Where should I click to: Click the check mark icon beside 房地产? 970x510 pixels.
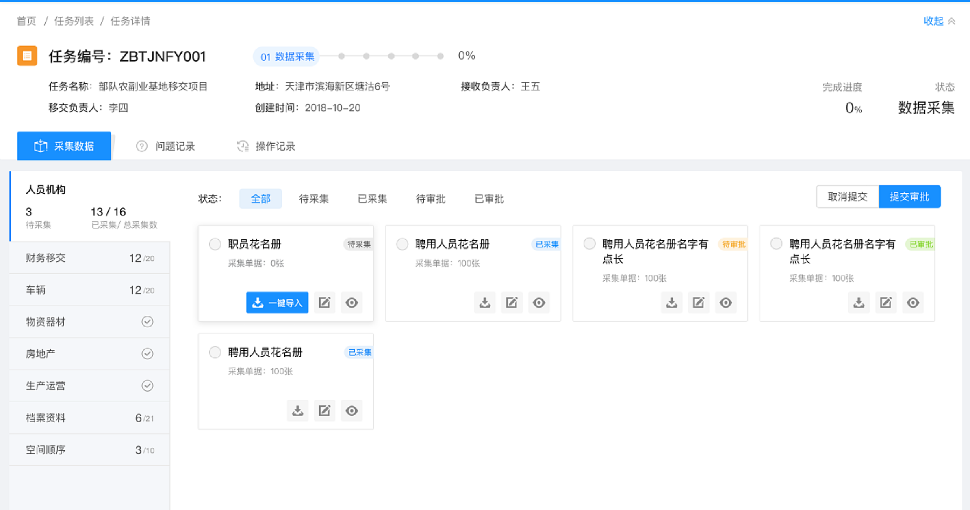click(148, 354)
